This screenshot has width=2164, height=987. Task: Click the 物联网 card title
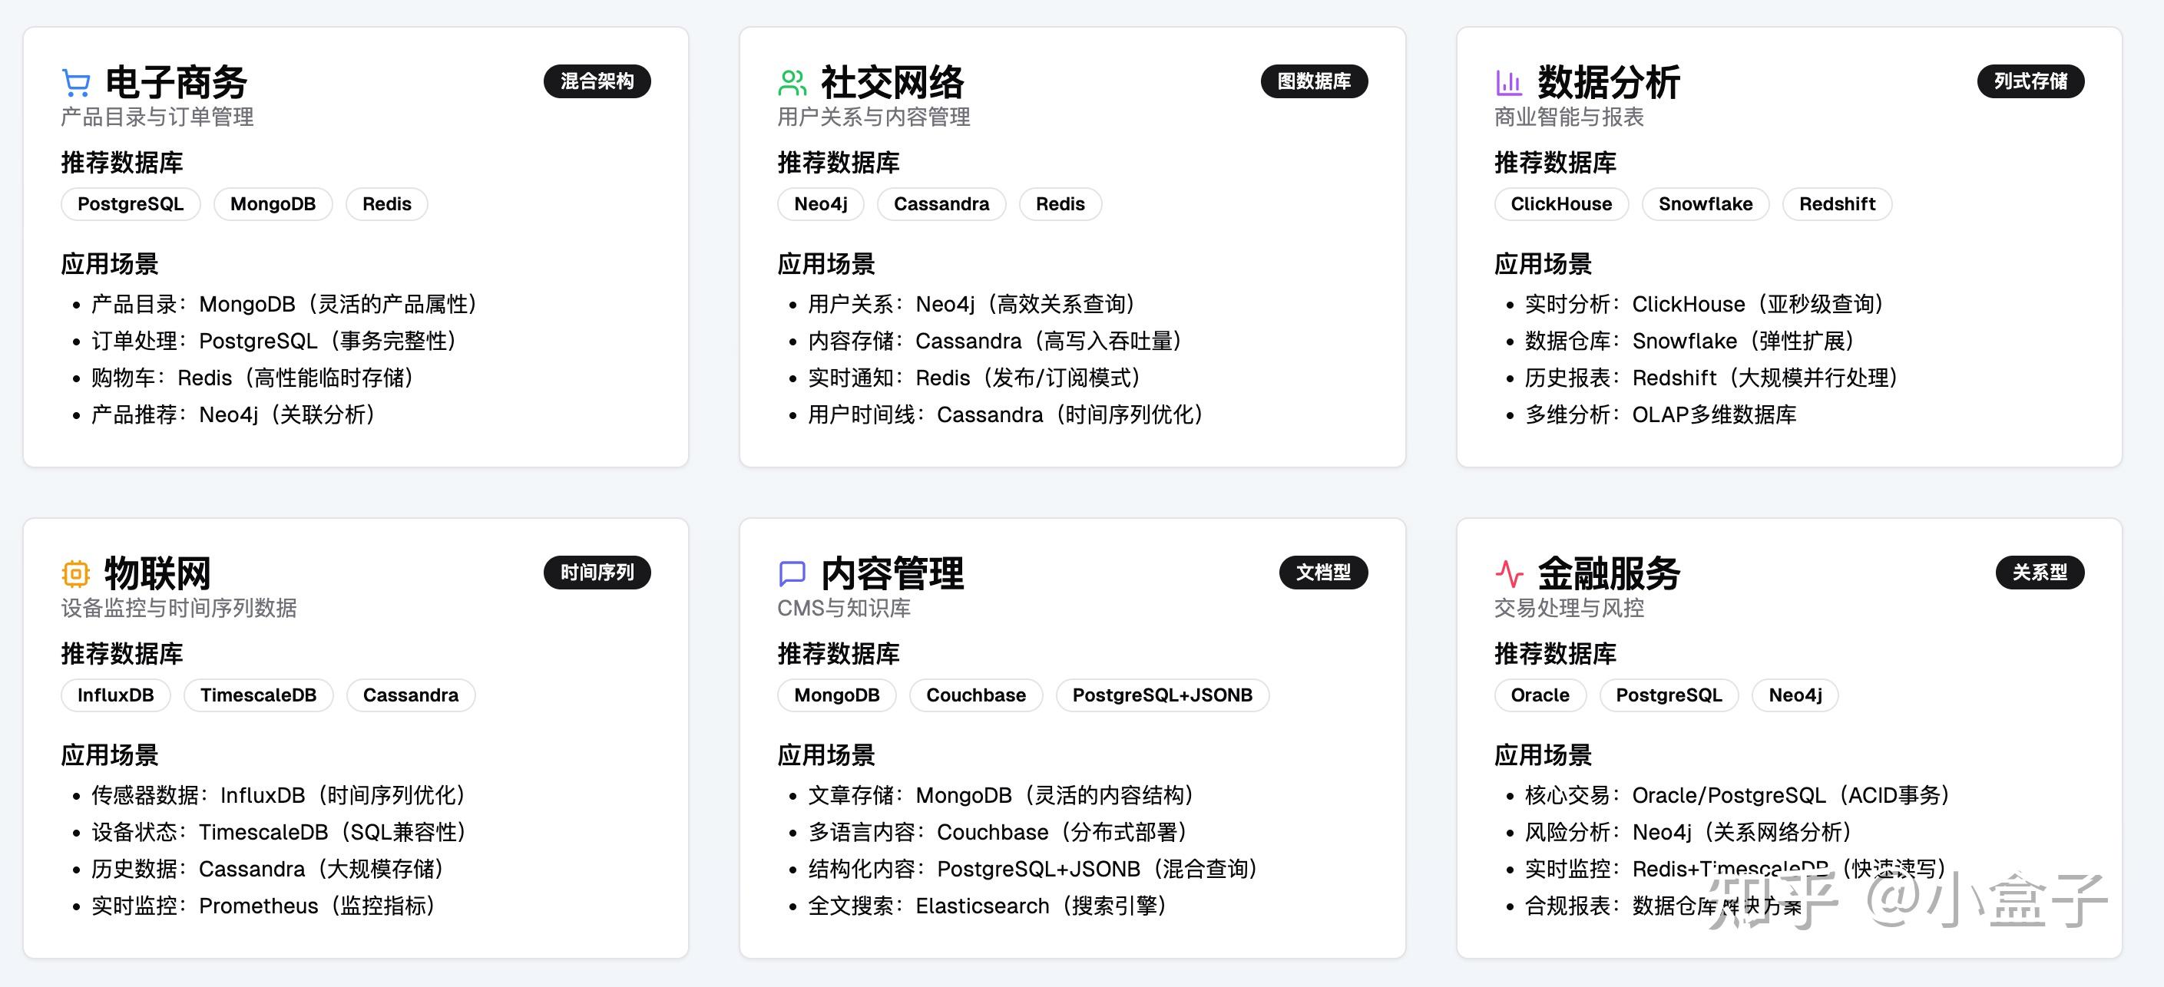click(x=158, y=573)
